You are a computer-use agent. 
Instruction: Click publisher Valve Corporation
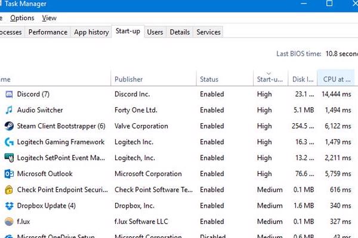click(141, 126)
